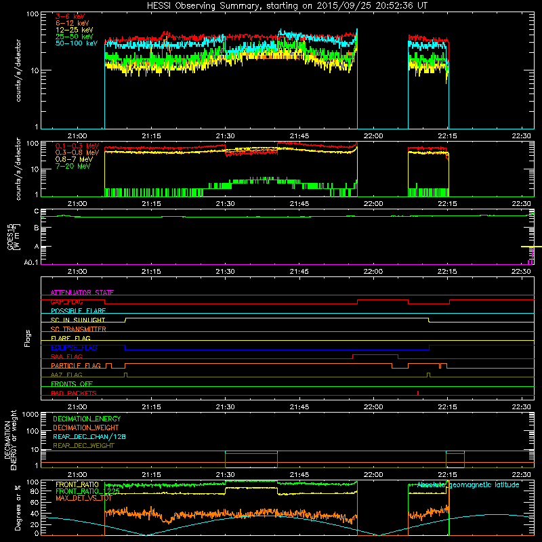The width and height of the screenshot is (542, 542).
Task: Click the 1000 tick label on decimation axis
Action: 30,415
